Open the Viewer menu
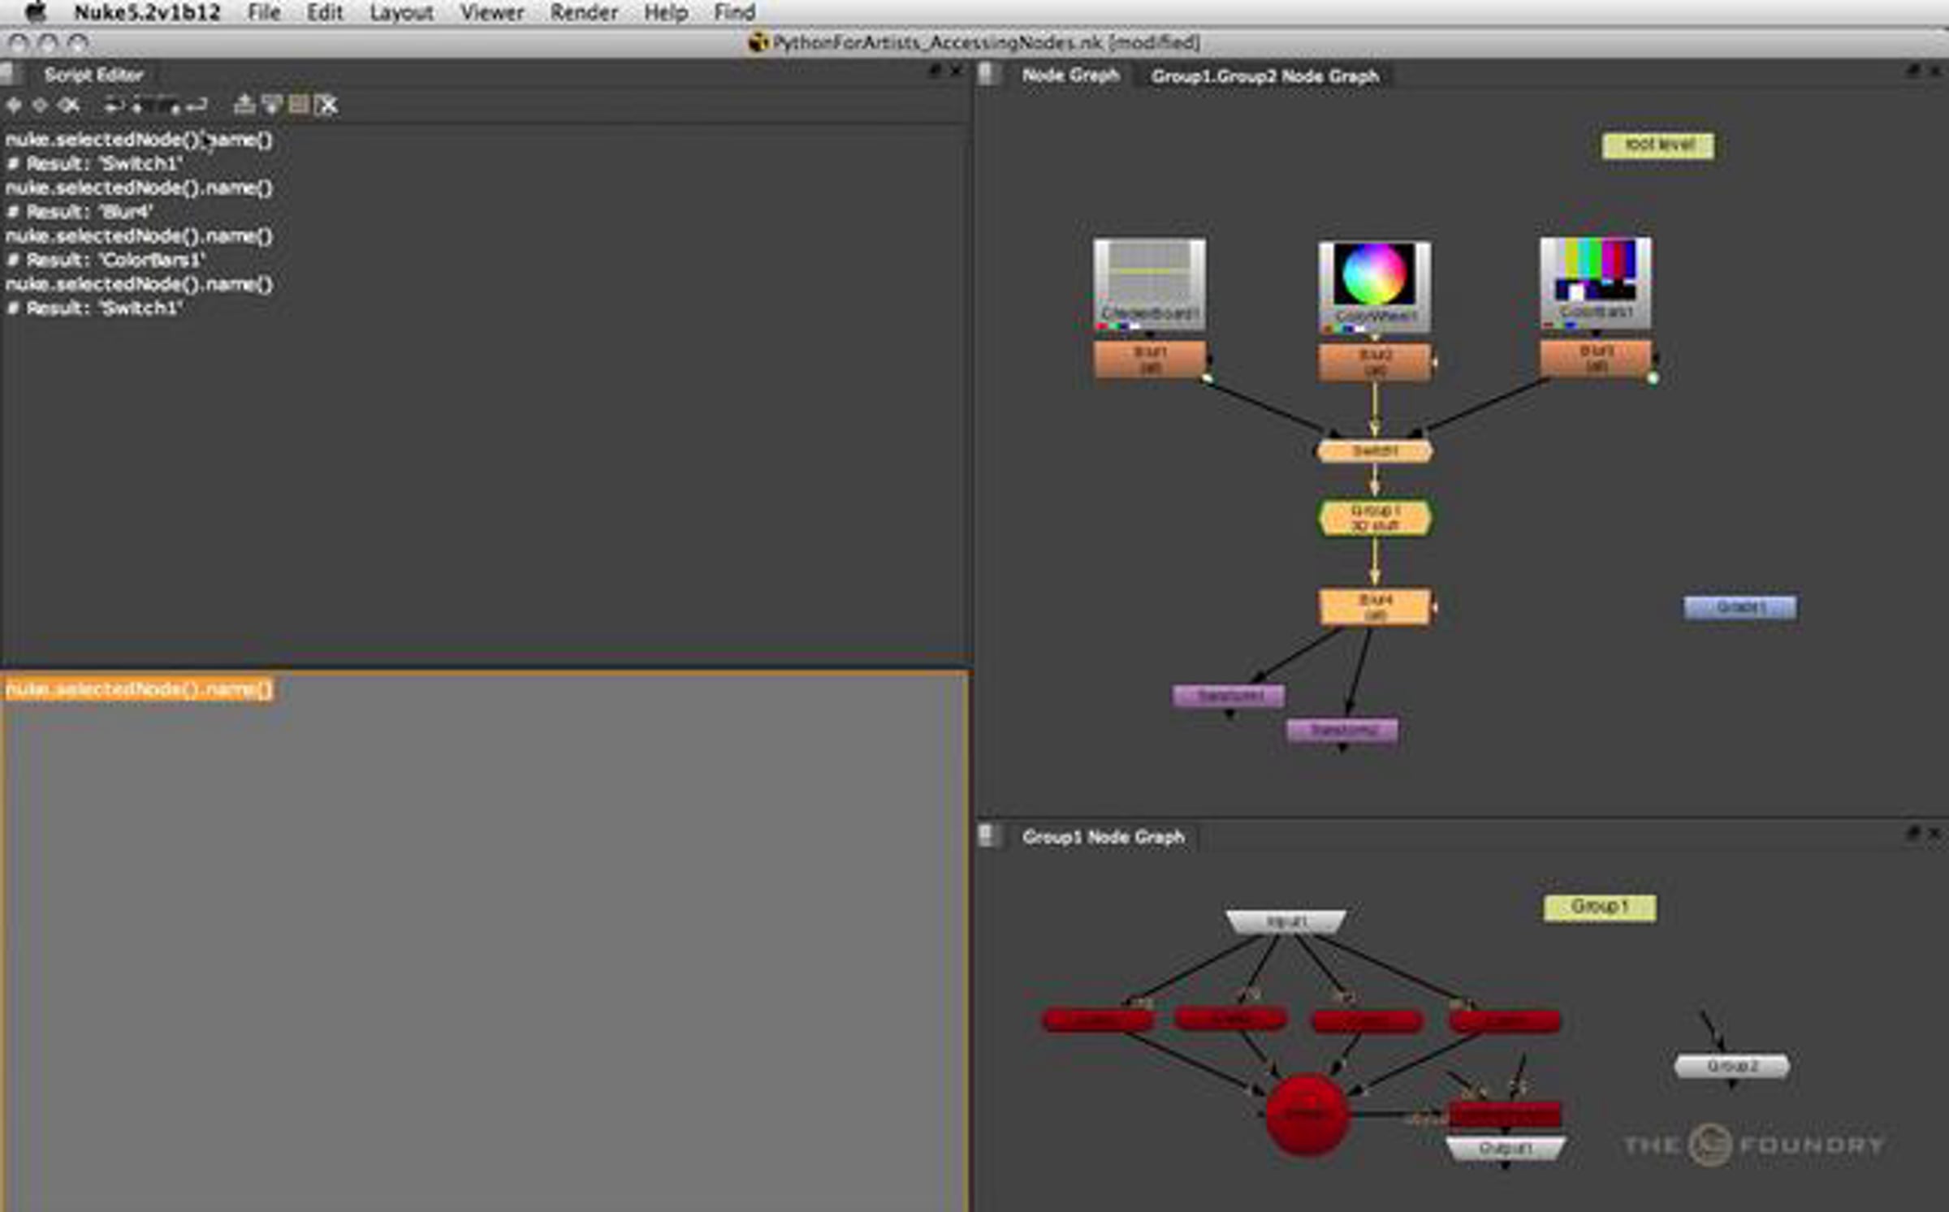Image resolution: width=1949 pixels, height=1212 pixels. [x=492, y=12]
